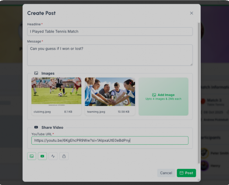Click the Share Video section YouTube icon
The width and height of the screenshot is (229, 185).
pos(36,127)
